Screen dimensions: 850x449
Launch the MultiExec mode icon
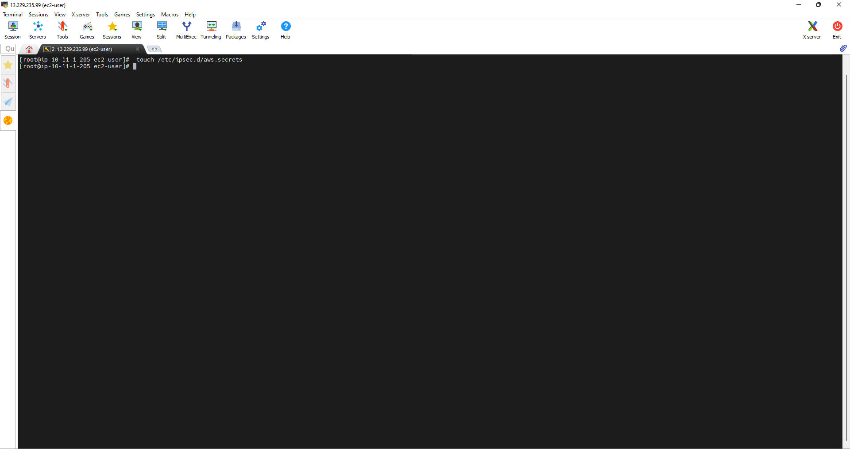(x=186, y=30)
